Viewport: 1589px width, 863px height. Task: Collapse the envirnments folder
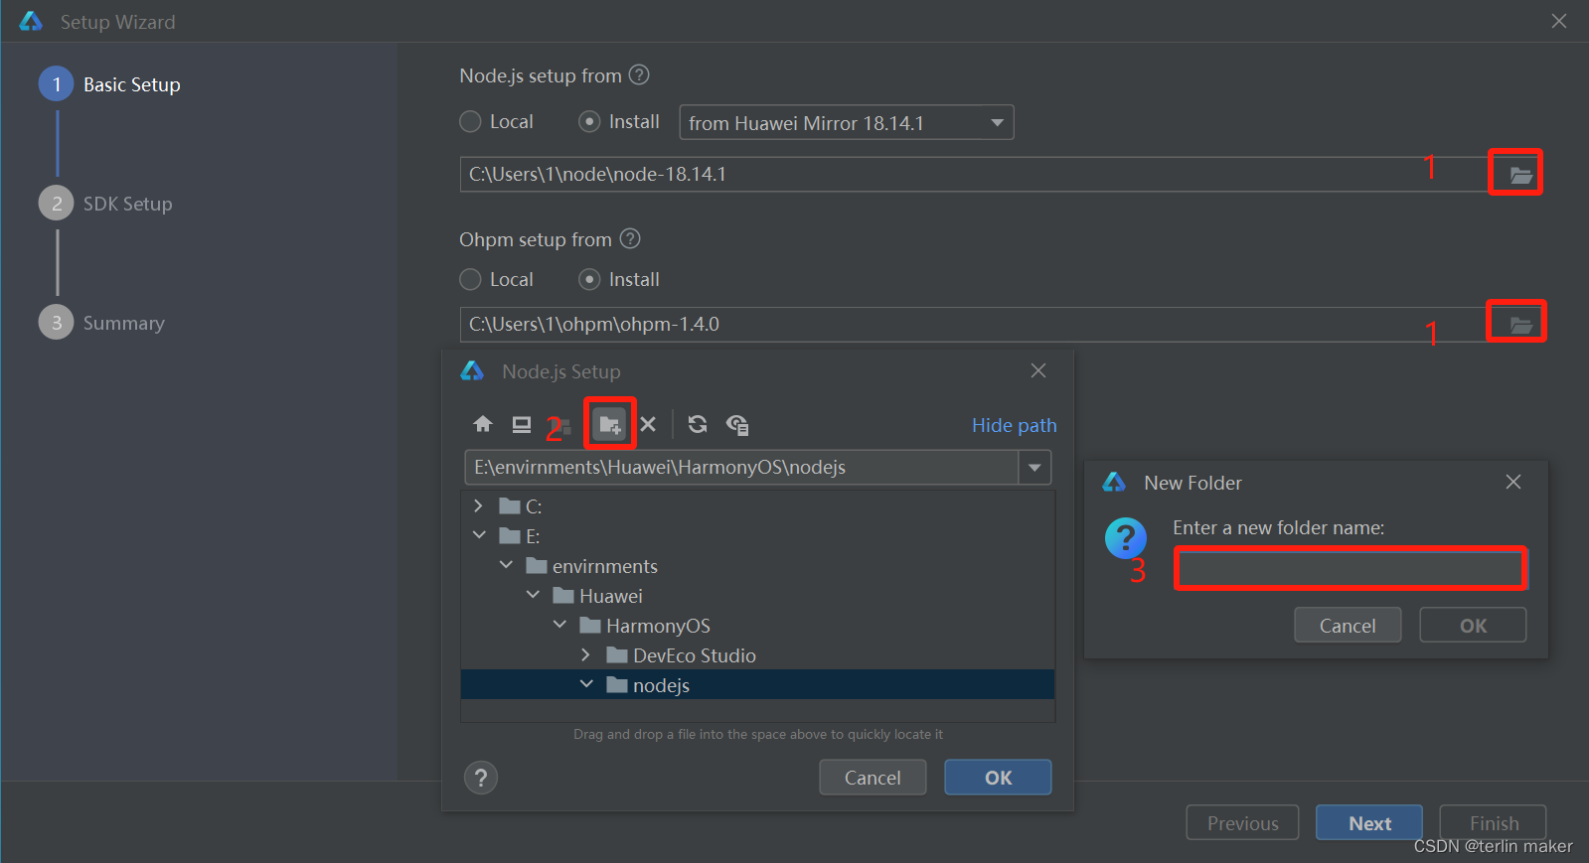click(x=506, y=565)
